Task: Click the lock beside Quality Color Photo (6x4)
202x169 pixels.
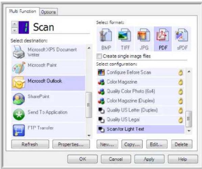Action: [181, 91]
